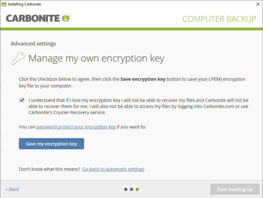Click the green key icon beside the heading
The width and height of the screenshot is (263, 198).
point(18,59)
